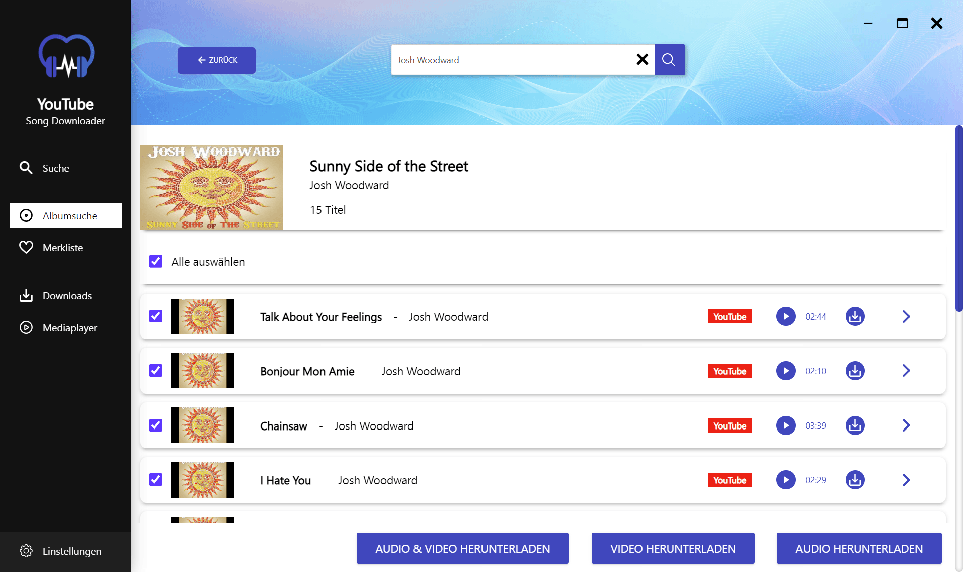Click YouTube badge on Talk About Your Feelings
963x572 pixels.
pos(730,317)
